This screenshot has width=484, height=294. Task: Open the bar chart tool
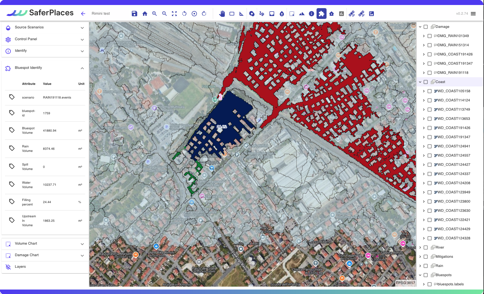tap(341, 14)
